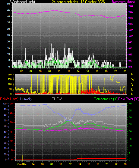Click the "70" humidity axis value
Image resolution: width=139 pixels, height=168 pixels.
[x=5, y=121]
